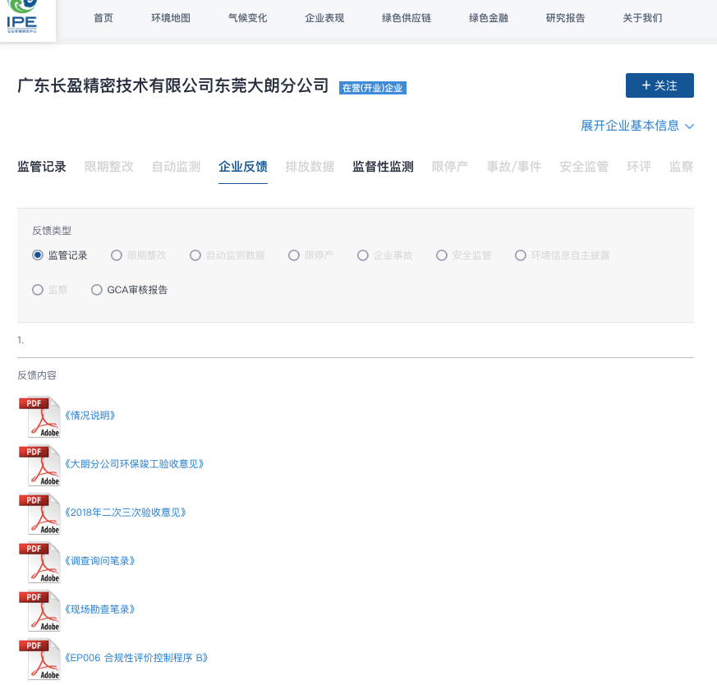The height and width of the screenshot is (685, 717).
Task: Select the GCA审核报告 radio option
Action: [96, 290]
